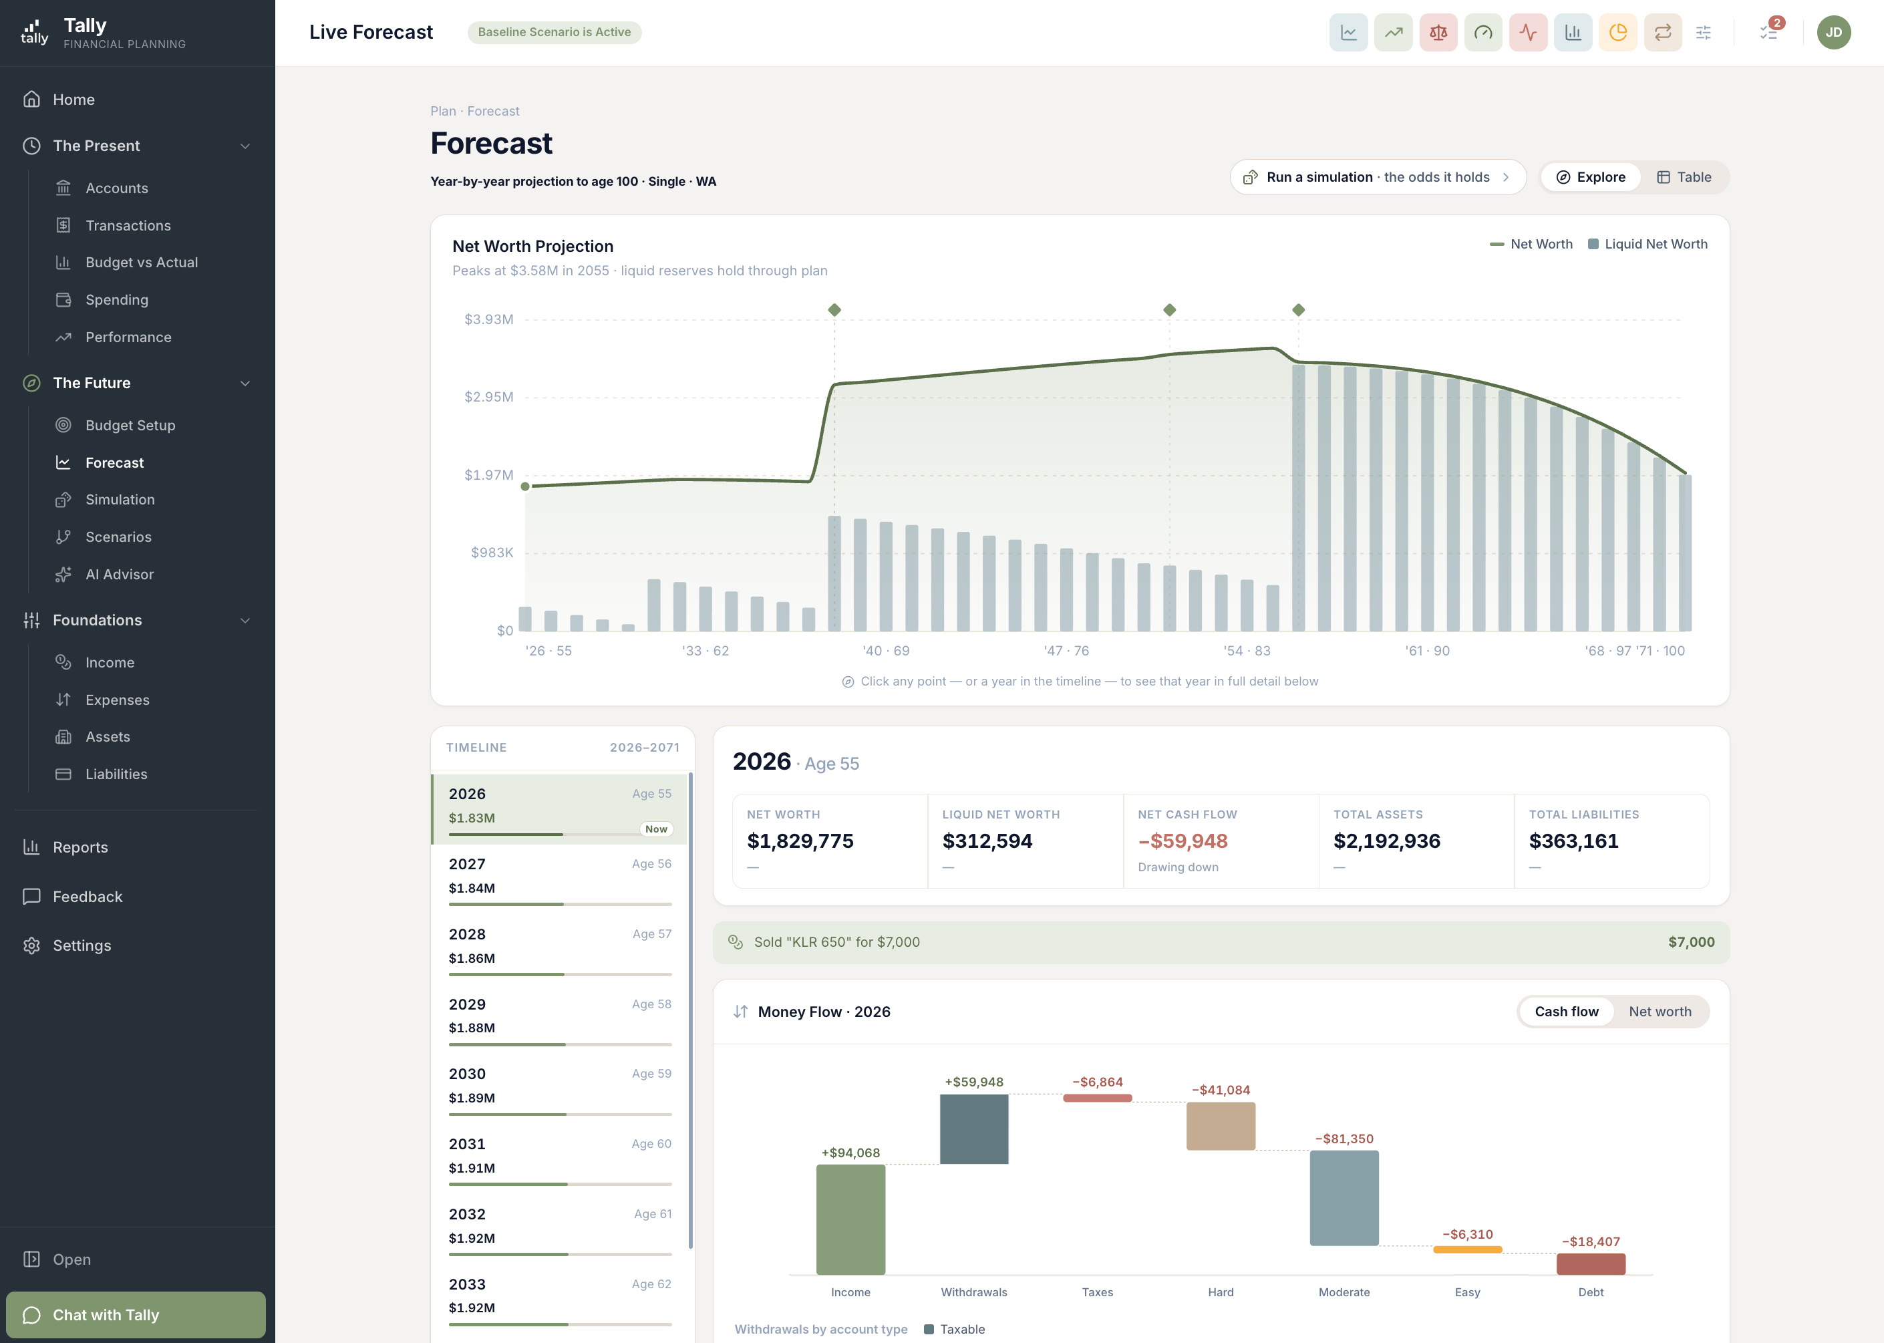Click the bar chart toolbar icon

[1573, 32]
